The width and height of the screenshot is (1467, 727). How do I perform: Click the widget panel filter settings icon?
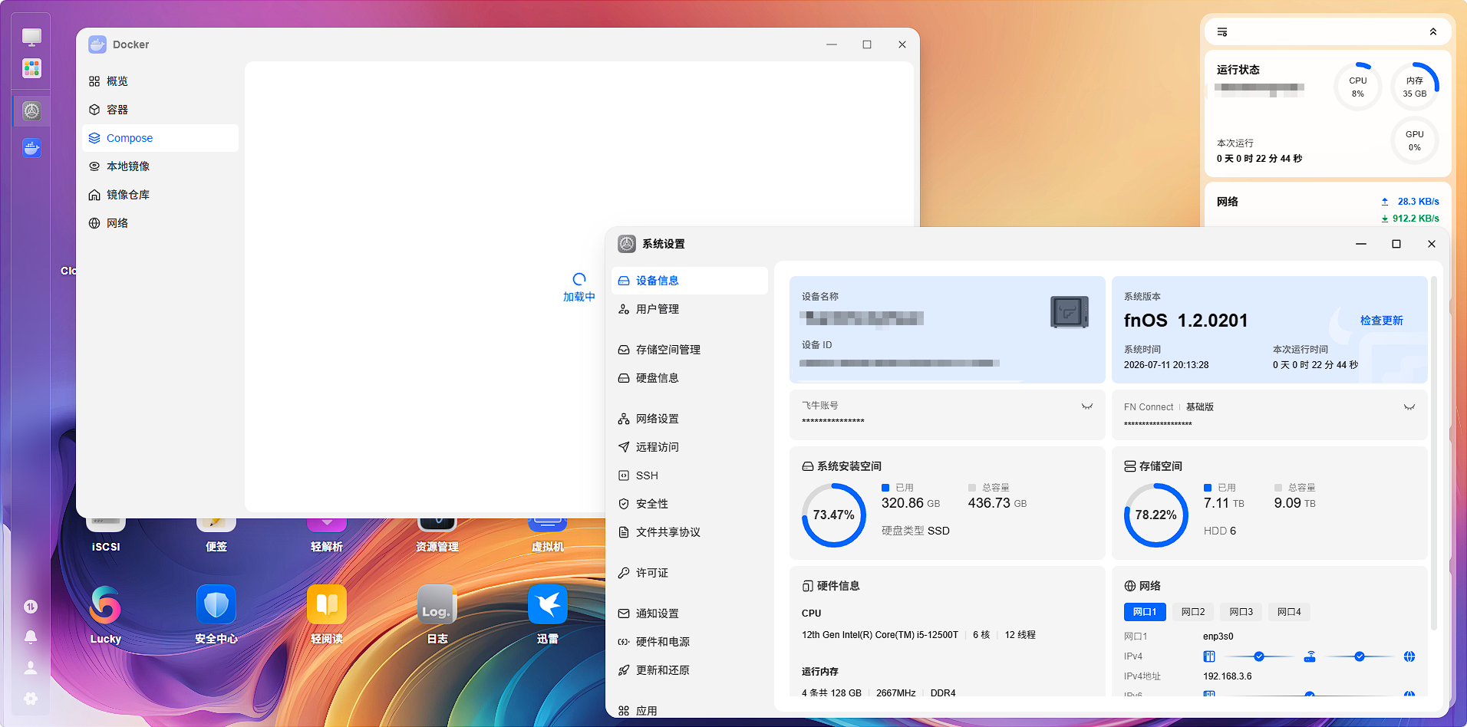1222,32
